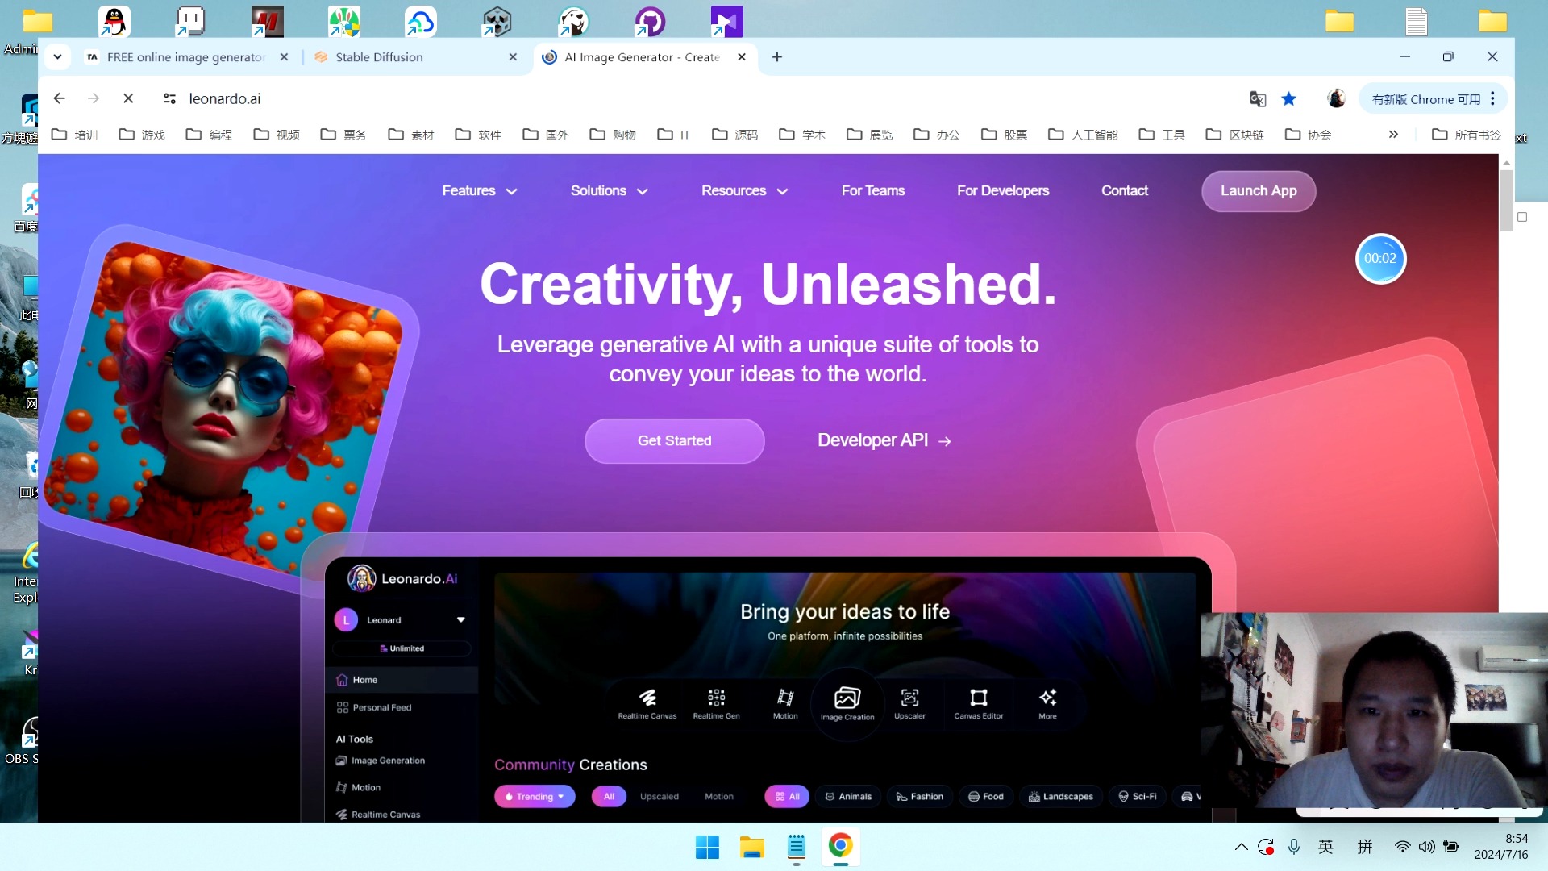
Task: Open the 区块链 bookmark folder
Action: (1234, 135)
